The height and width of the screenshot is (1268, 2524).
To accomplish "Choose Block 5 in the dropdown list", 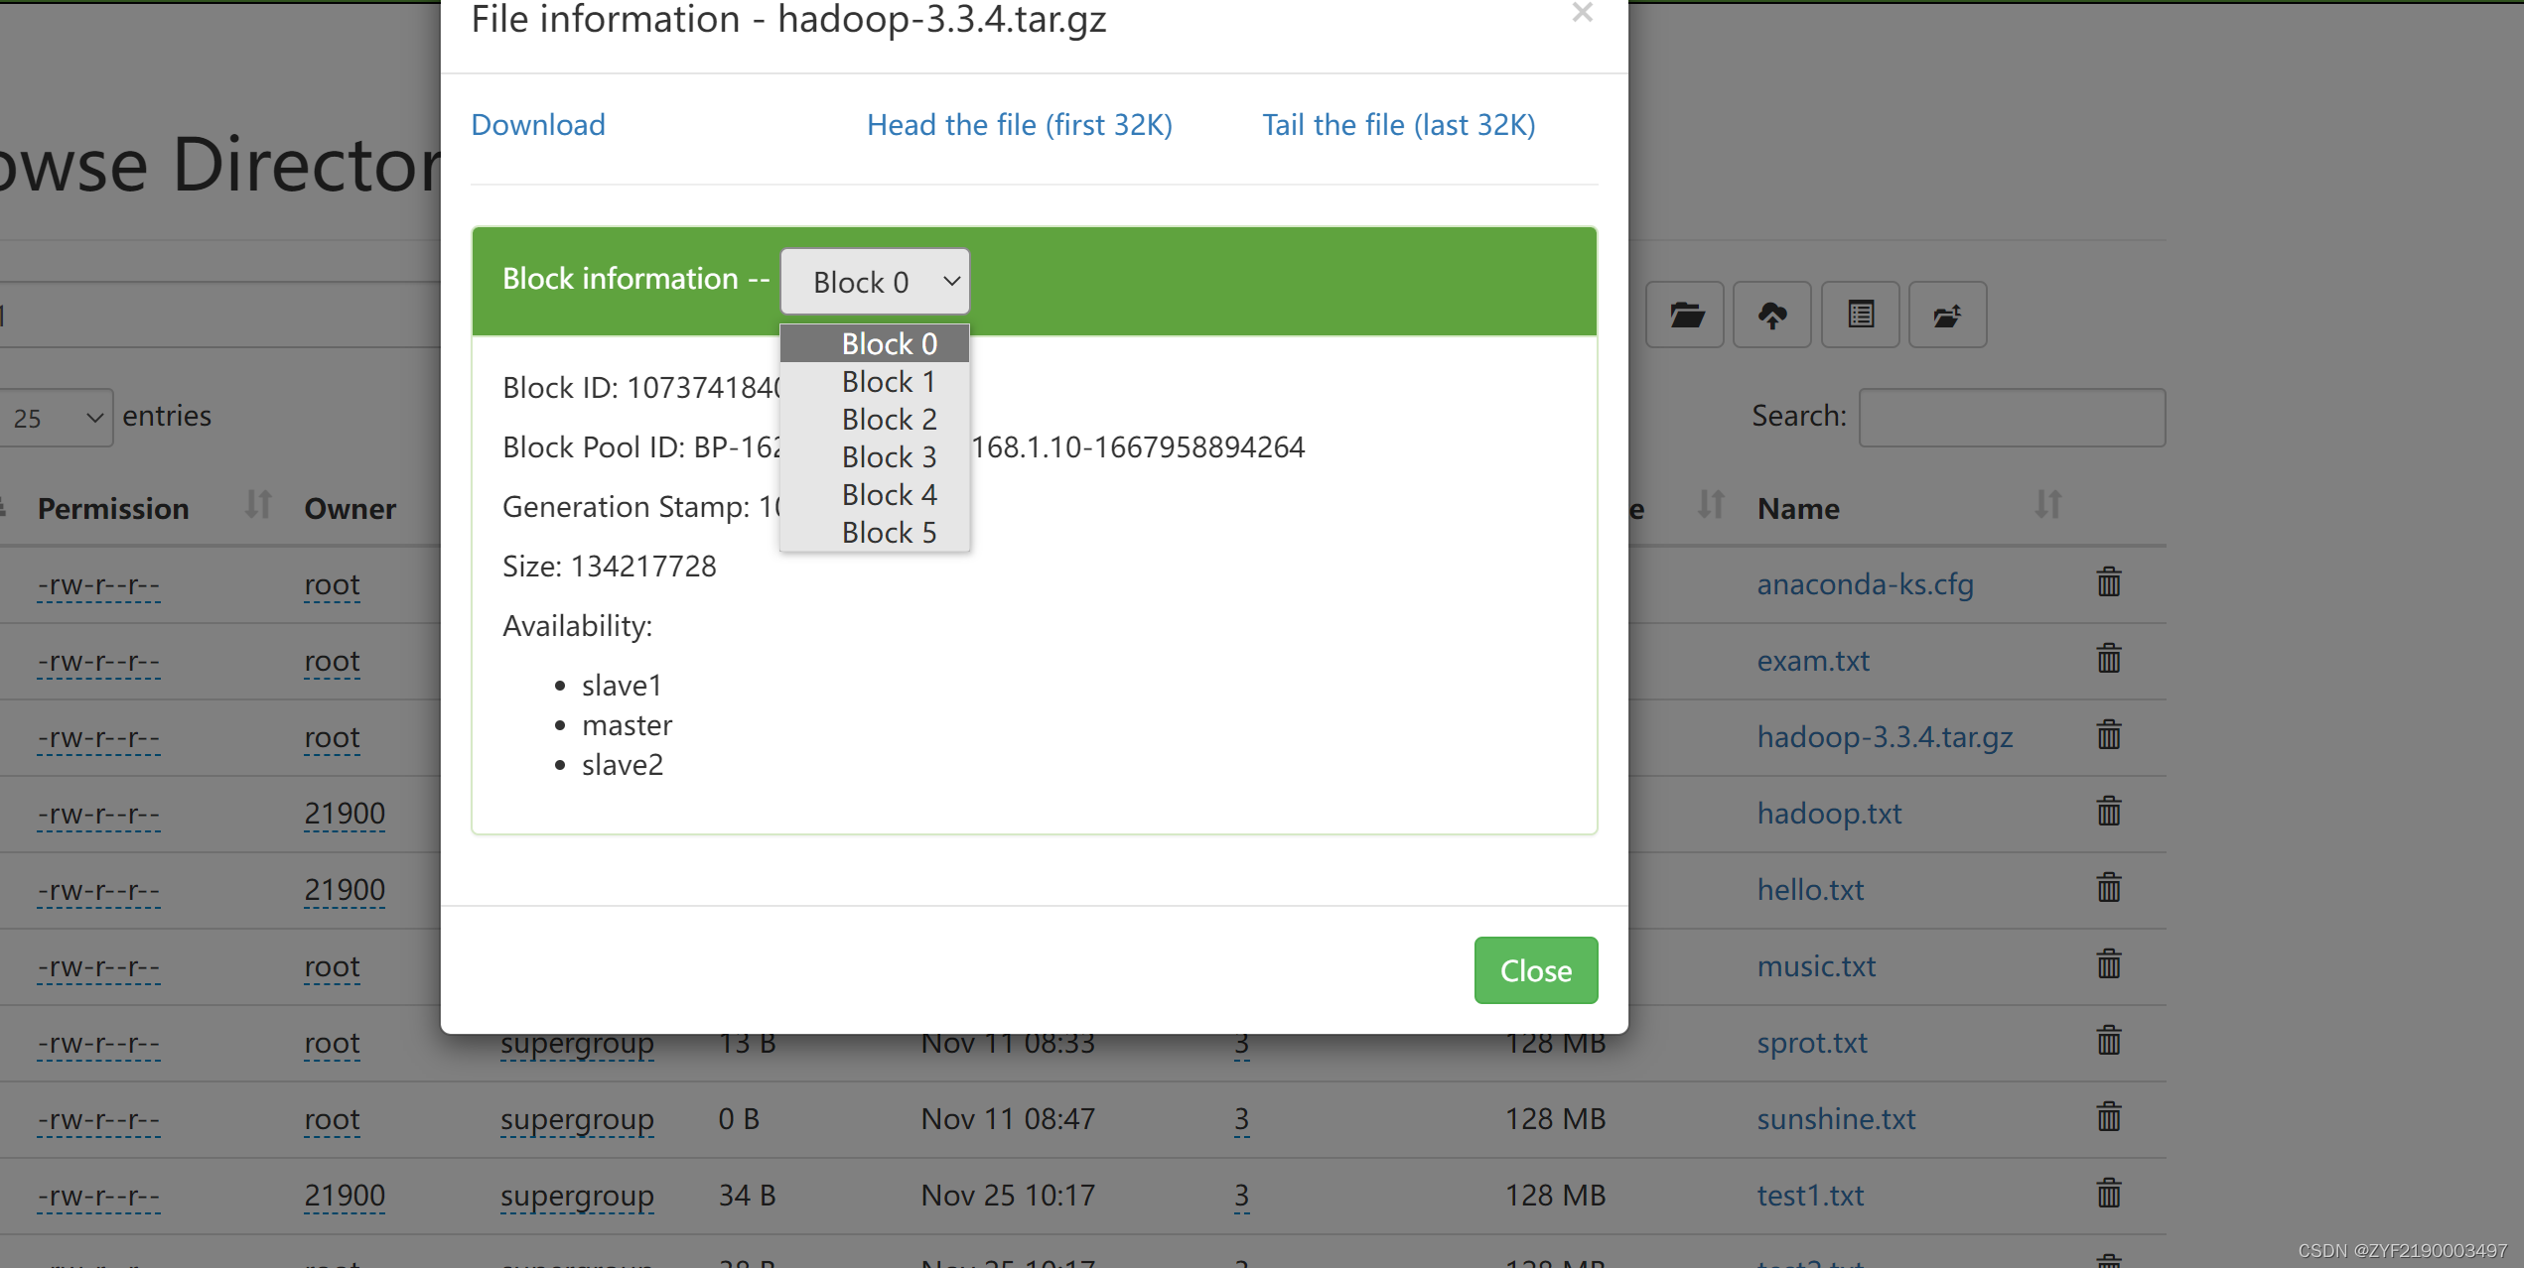I will (x=889, y=533).
